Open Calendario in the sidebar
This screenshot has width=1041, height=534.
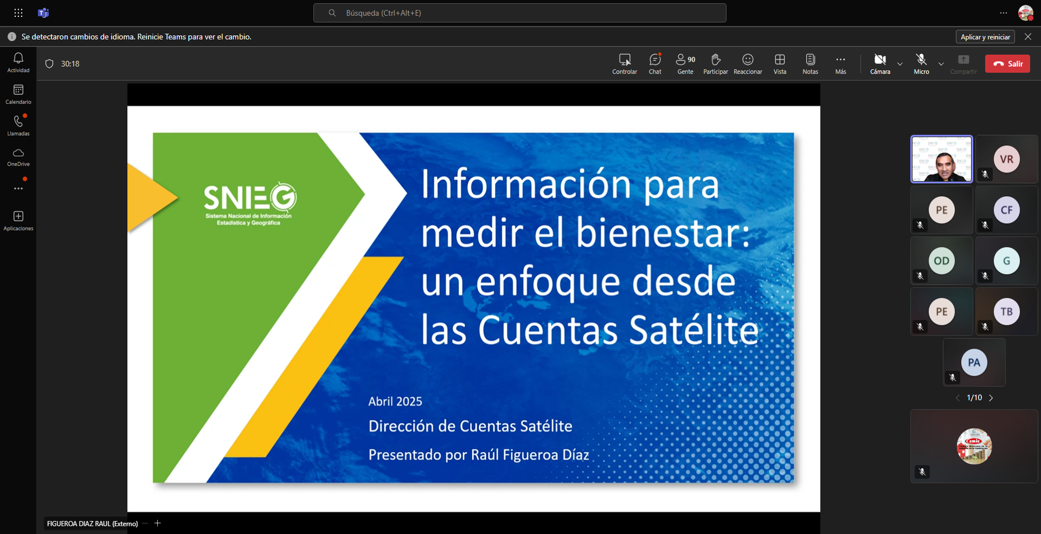pos(18,94)
